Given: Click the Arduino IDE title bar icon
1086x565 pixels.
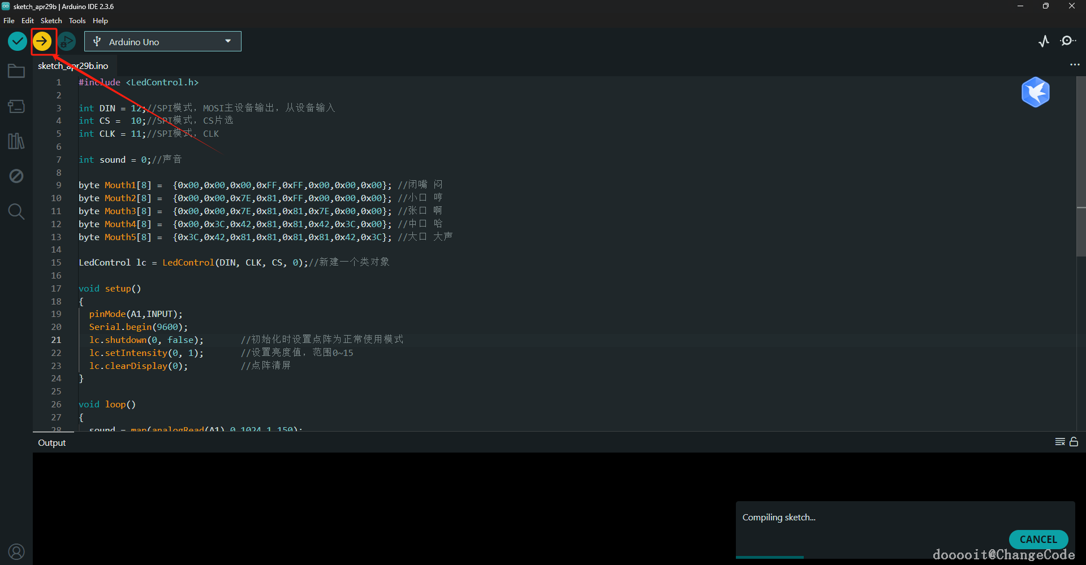Looking at the screenshot, I should pos(6,6).
